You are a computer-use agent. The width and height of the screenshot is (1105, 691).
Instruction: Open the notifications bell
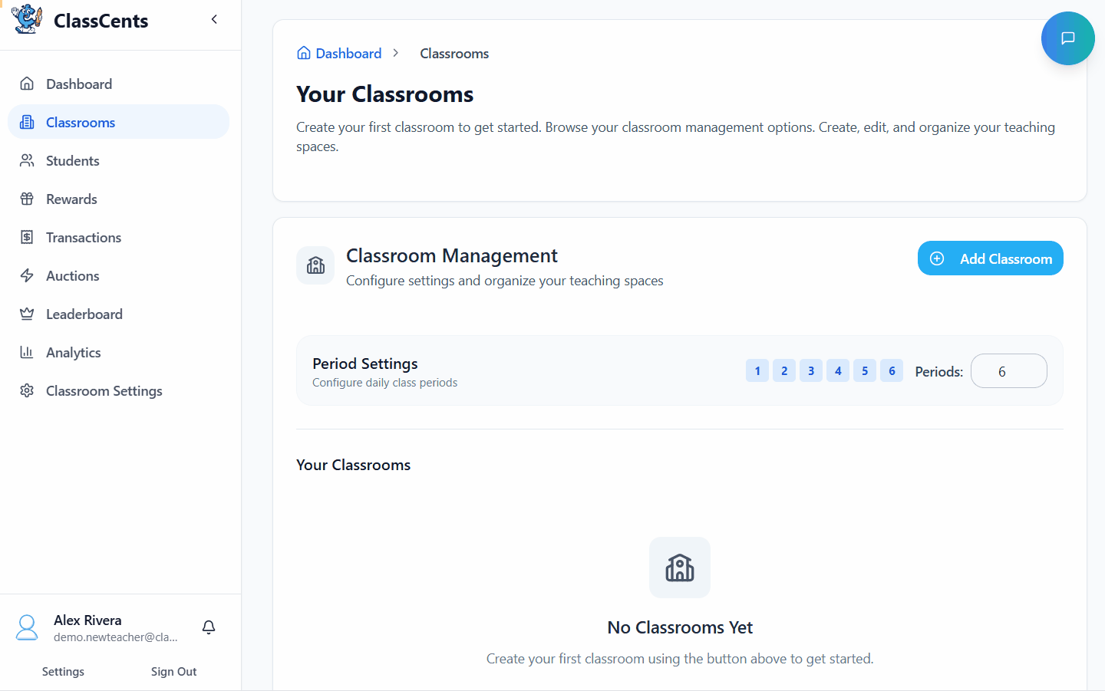[208, 627]
